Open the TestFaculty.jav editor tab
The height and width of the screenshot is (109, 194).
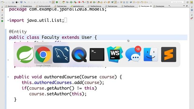tap(128, 6)
